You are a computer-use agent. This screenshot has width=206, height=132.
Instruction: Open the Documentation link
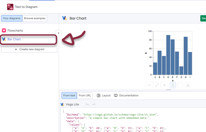point(126,95)
